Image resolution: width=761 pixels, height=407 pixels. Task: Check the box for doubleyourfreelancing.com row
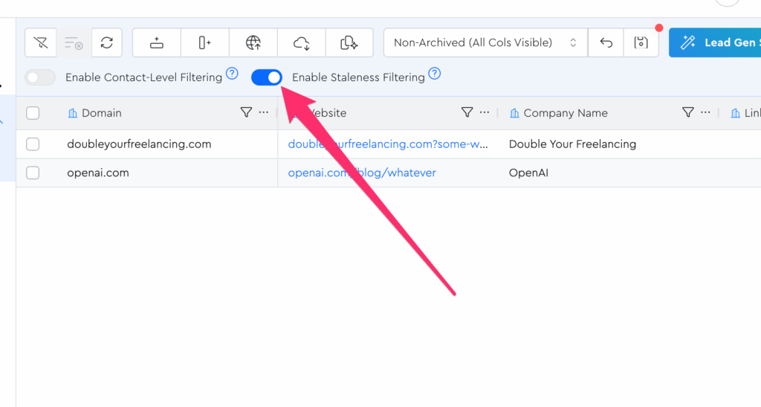[33, 144]
